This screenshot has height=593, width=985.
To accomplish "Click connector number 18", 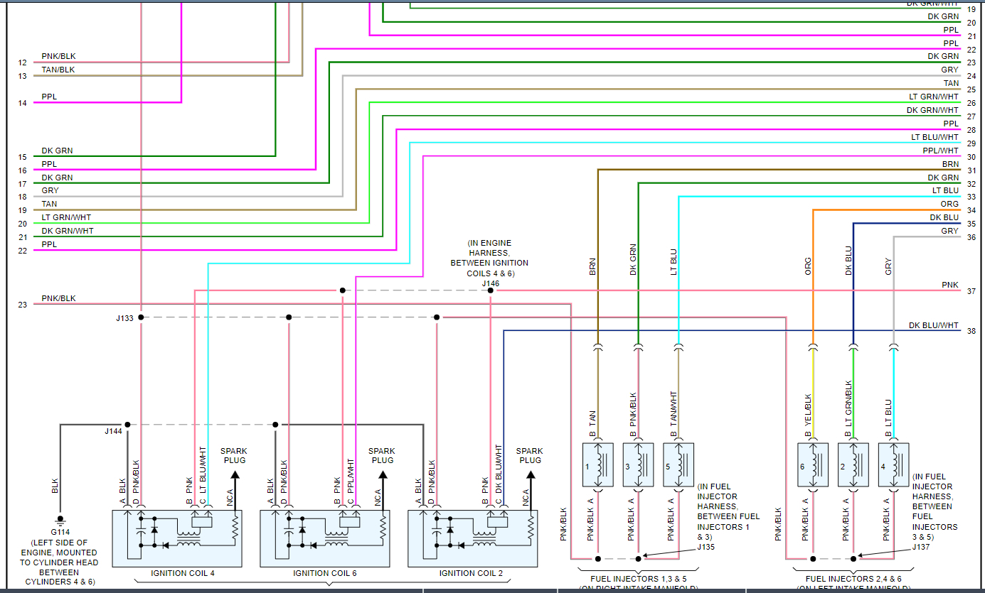I will tap(22, 197).
